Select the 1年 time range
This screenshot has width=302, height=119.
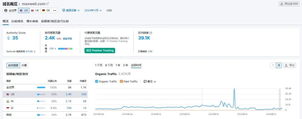pos(118,65)
